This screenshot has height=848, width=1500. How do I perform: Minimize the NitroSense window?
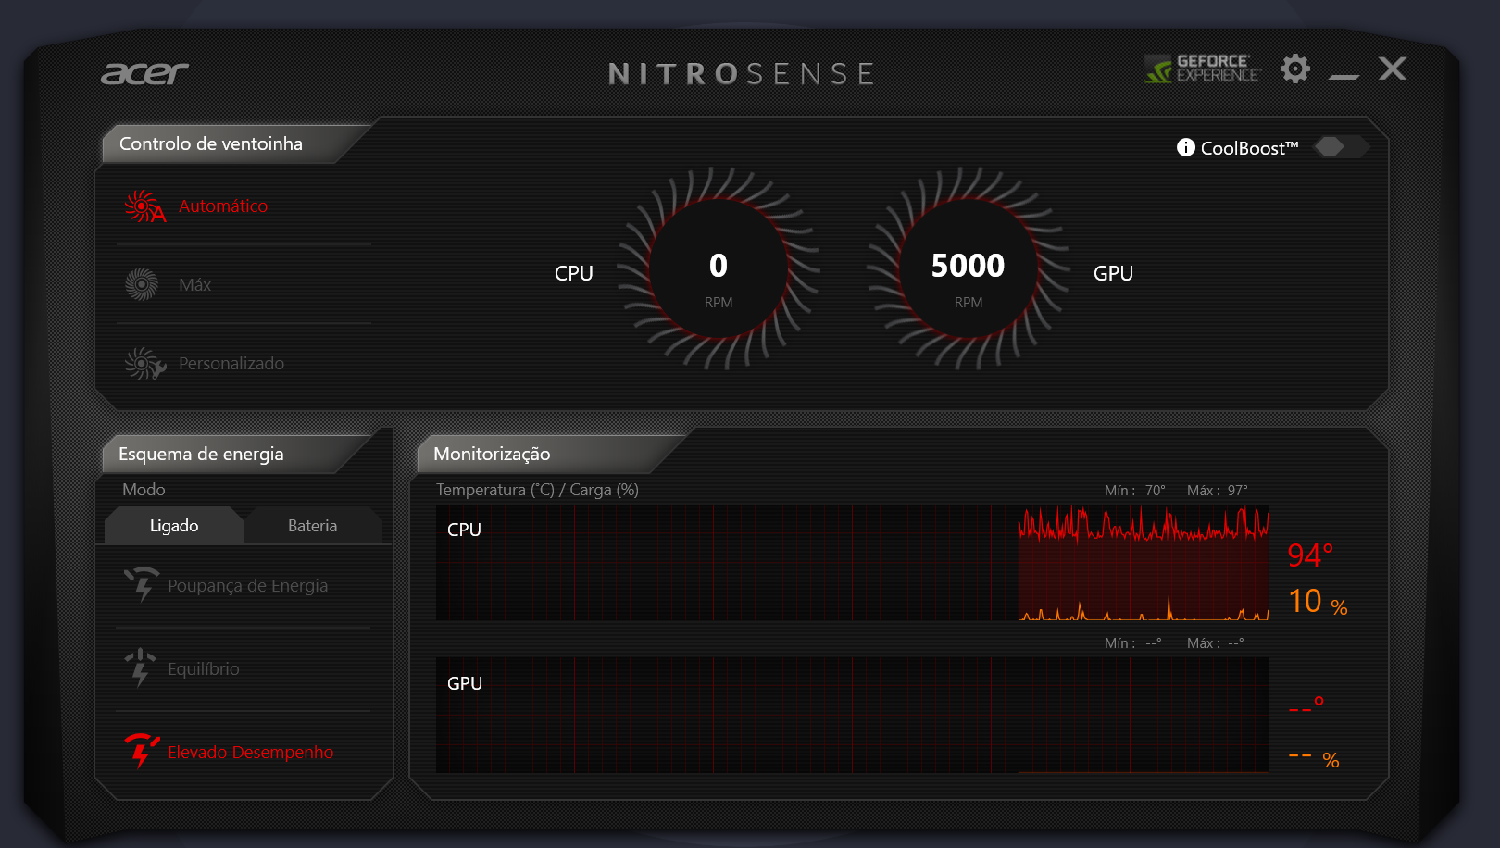(x=1344, y=76)
